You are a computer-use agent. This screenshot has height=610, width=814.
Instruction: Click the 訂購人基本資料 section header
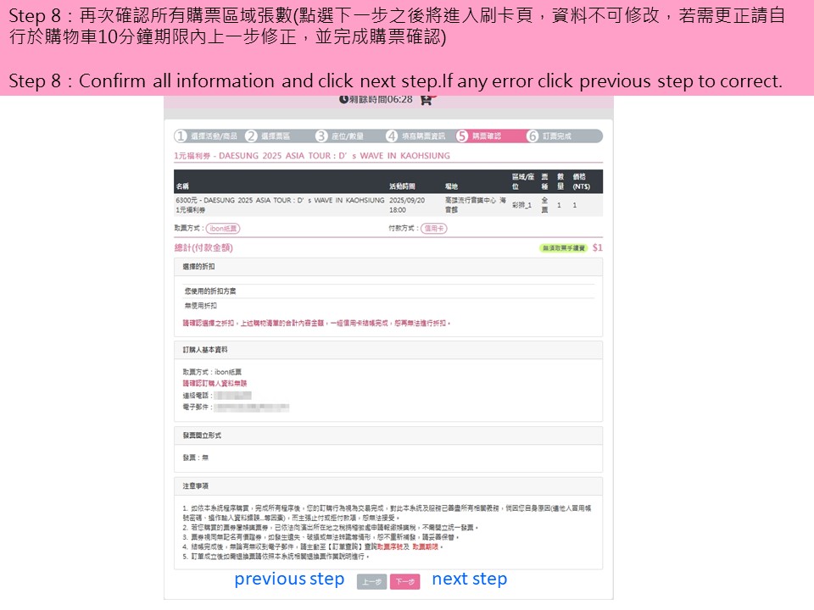[x=204, y=349]
